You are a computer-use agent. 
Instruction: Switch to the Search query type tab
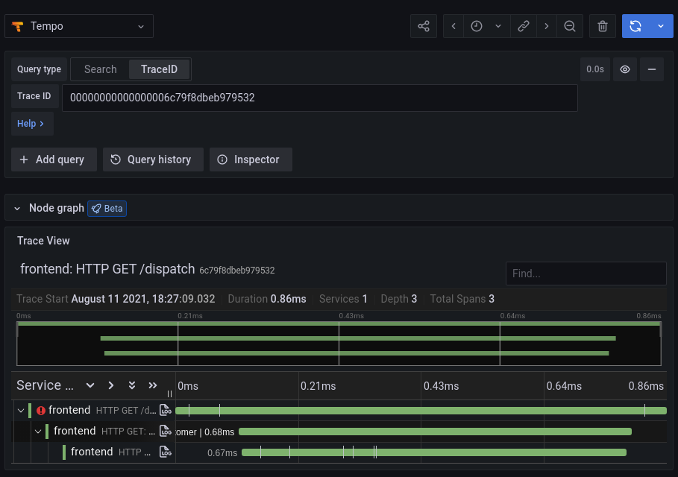pos(100,69)
